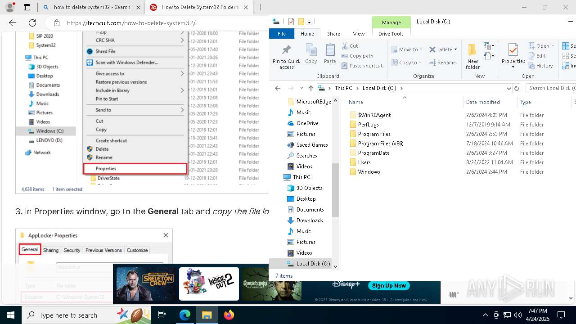Go up one folder level

point(310,88)
